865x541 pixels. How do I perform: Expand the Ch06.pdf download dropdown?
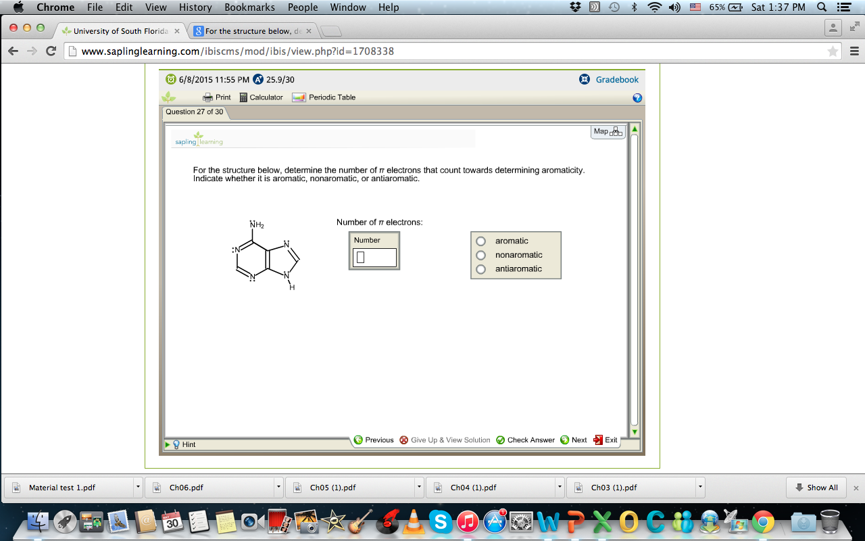point(278,487)
